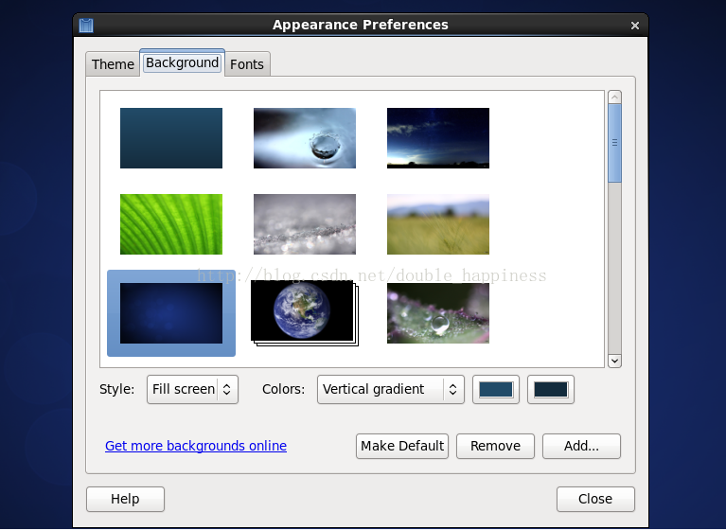This screenshot has width=726, height=530.
Task: Click the scrollbar up arrow in wallpaper list
Action: coord(615,97)
